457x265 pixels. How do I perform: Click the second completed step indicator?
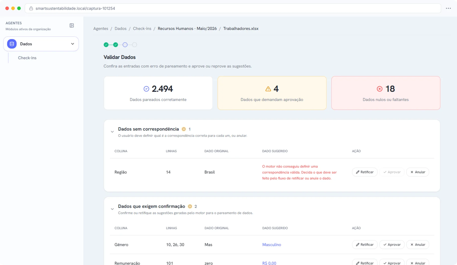pos(116,45)
